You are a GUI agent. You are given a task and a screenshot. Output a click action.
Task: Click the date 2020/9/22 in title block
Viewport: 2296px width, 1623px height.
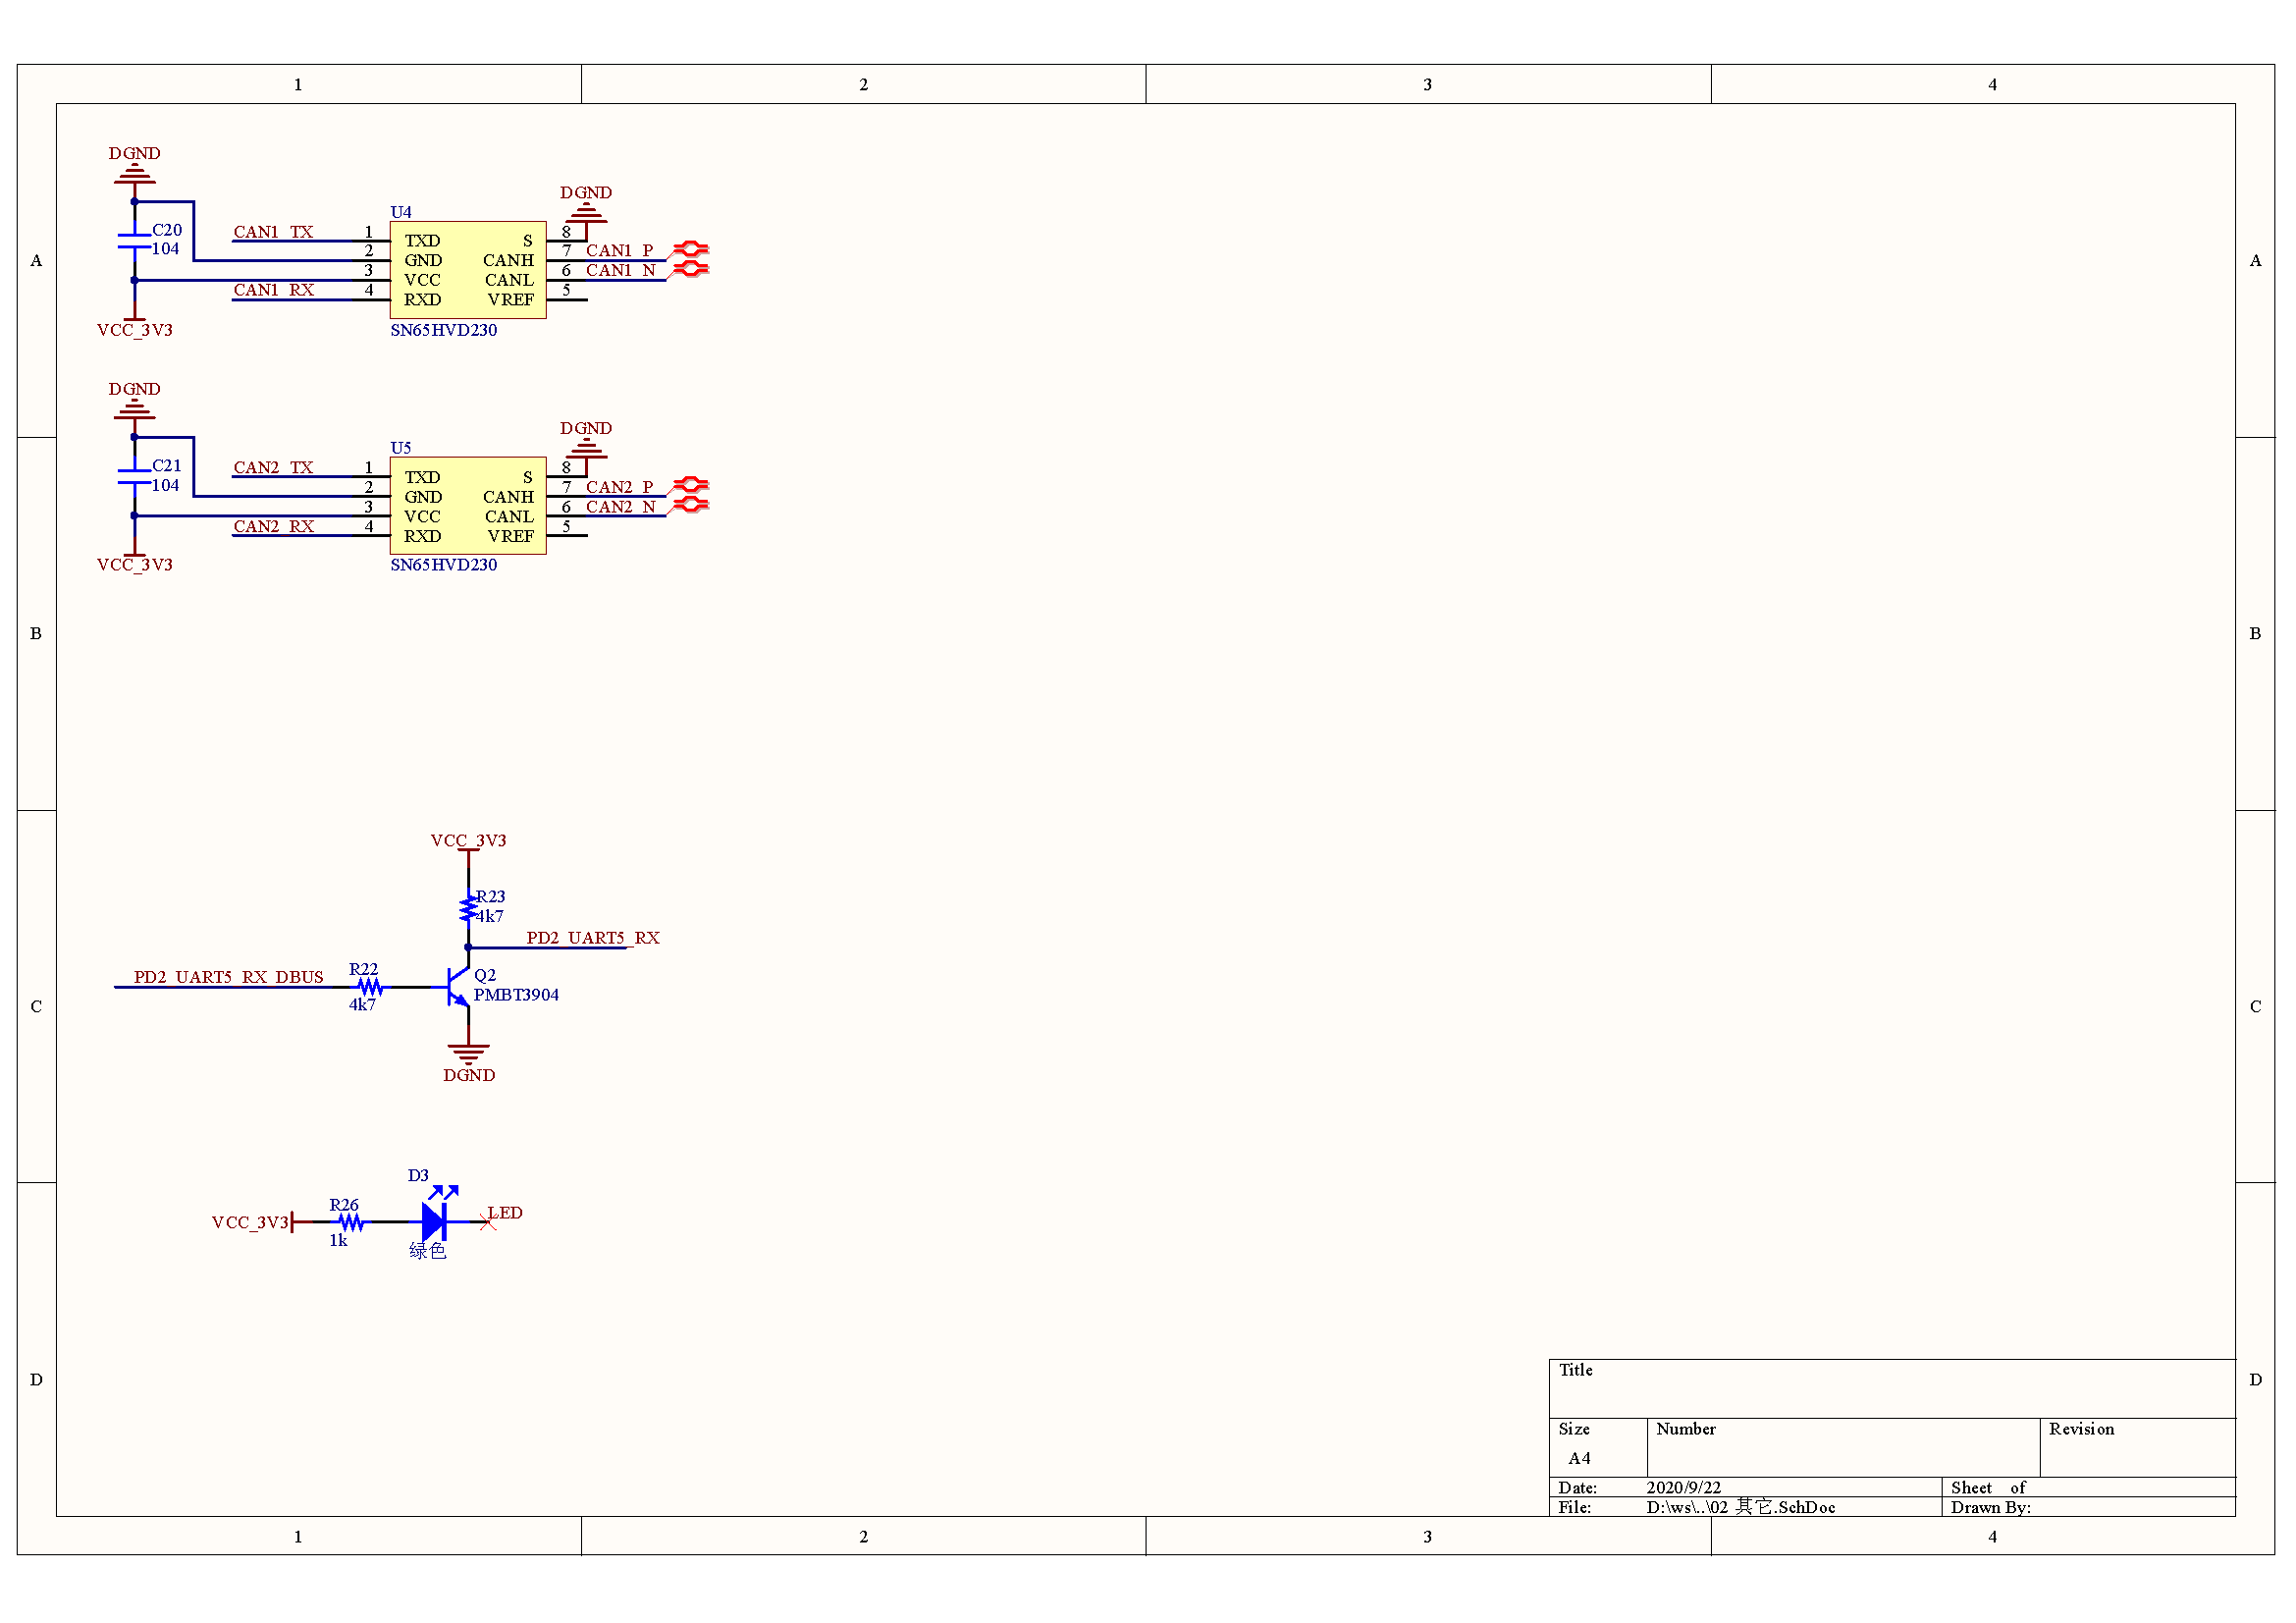(x=1684, y=1488)
